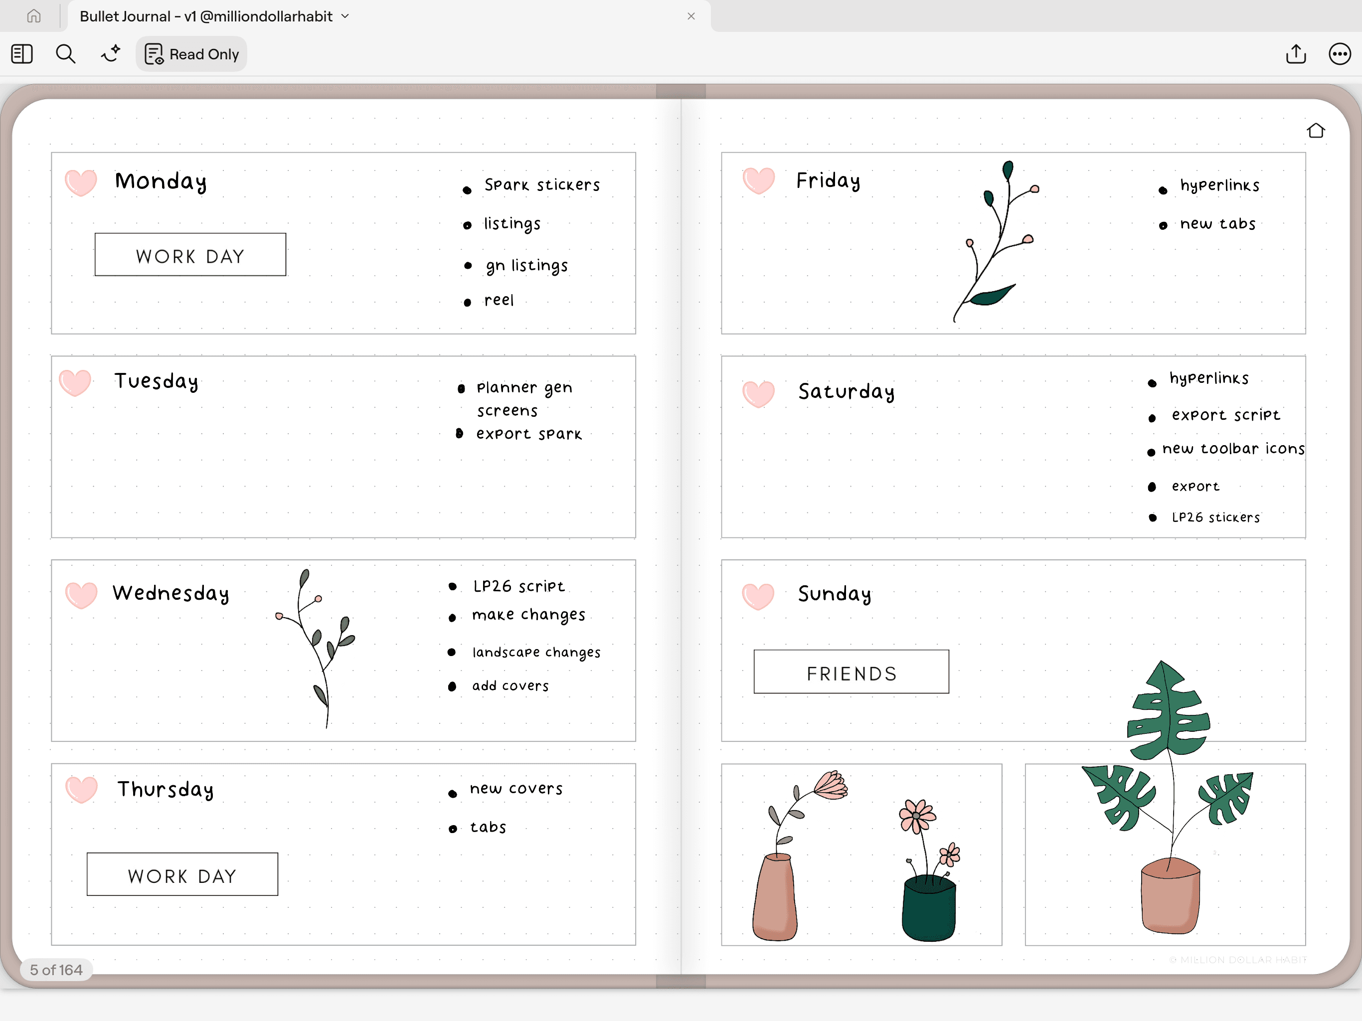This screenshot has height=1021, width=1362.
Task: Select the Bullet Journal document tab
Action: (x=206, y=16)
